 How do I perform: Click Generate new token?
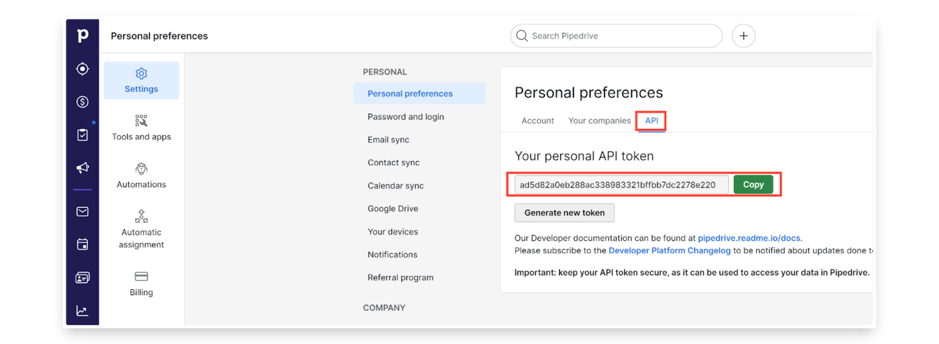tap(564, 213)
